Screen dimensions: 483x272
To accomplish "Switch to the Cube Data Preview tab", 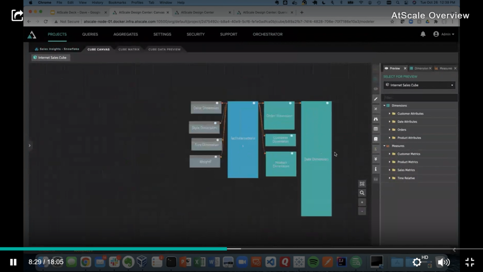I will click(165, 49).
